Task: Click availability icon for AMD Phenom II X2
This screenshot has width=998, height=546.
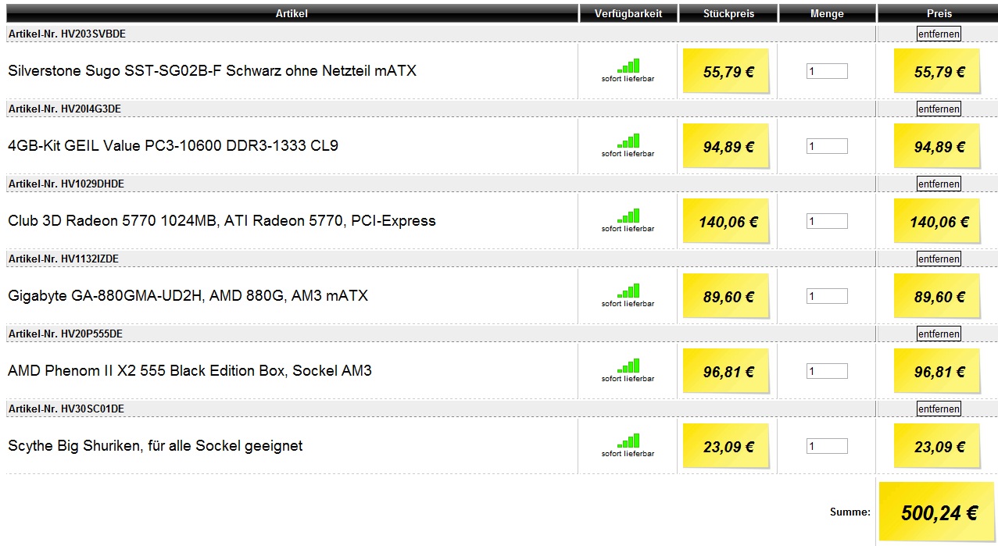Action: (628, 366)
